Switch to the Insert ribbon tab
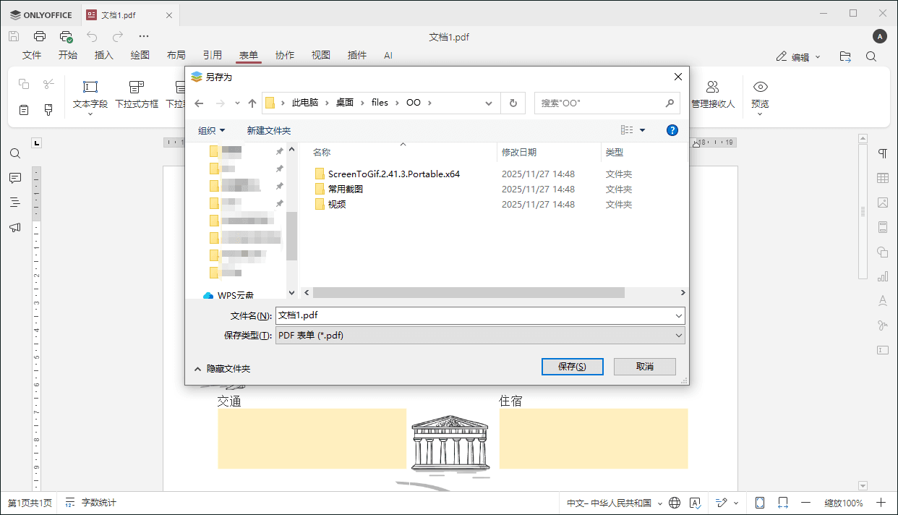The image size is (898, 515). [x=104, y=55]
